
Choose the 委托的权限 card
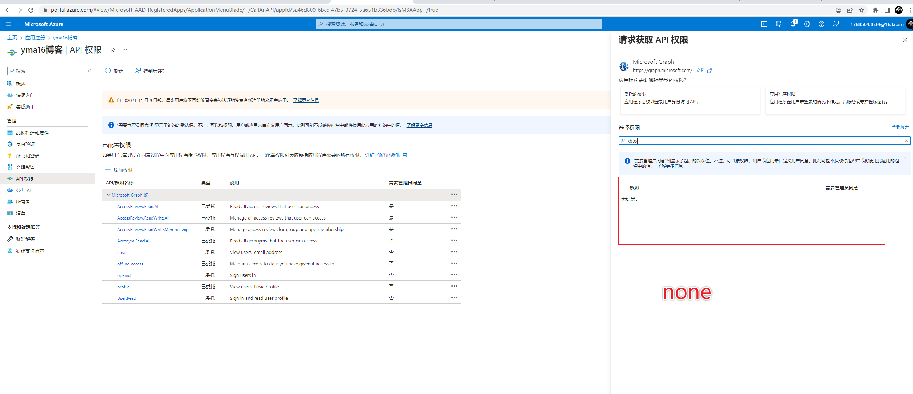[x=690, y=101]
